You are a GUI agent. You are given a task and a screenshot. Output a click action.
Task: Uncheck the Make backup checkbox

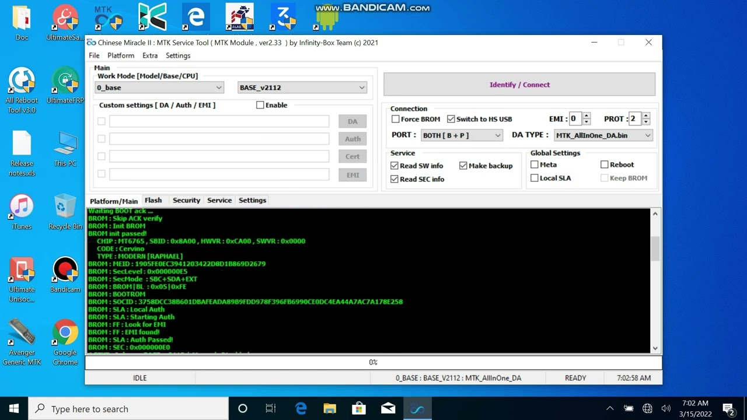[x=463, y=166]
